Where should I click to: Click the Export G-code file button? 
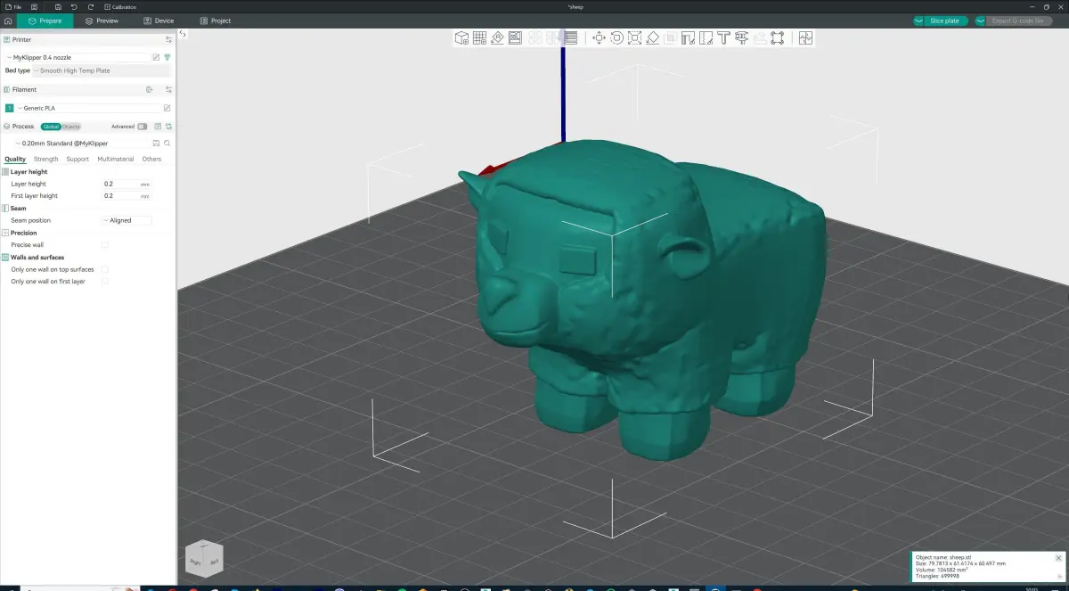1020,21
